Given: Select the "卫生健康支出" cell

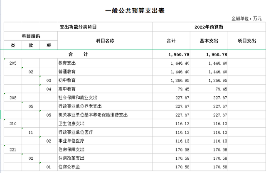Looking at the screenshot, I should tap(70, 124).
